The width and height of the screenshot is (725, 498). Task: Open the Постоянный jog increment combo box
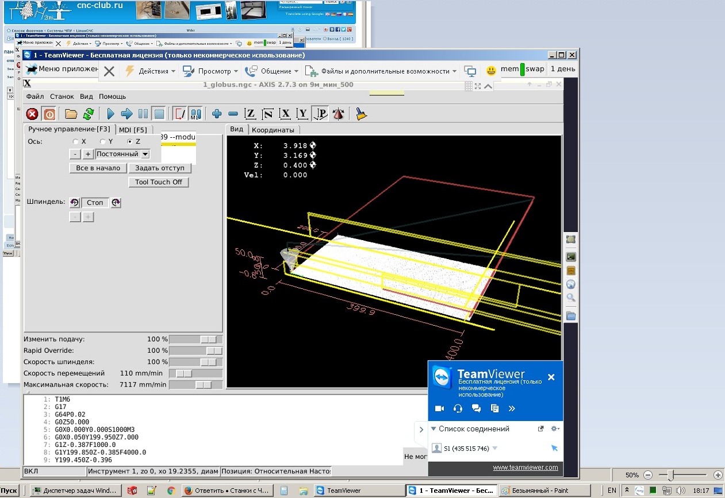pyautogui.click(x=122, y=154)
